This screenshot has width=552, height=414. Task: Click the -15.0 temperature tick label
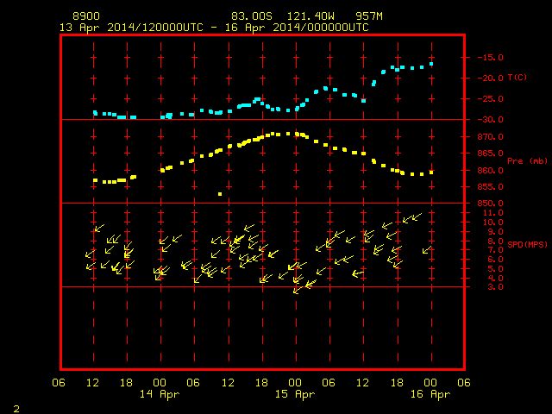coord(491,58)
